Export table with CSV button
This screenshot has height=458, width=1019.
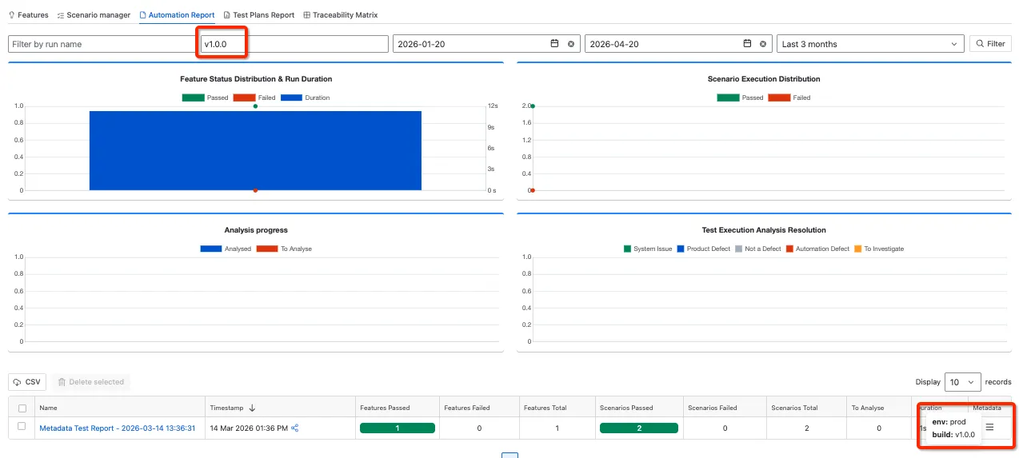pyautogui.click(x=27, y=382)
